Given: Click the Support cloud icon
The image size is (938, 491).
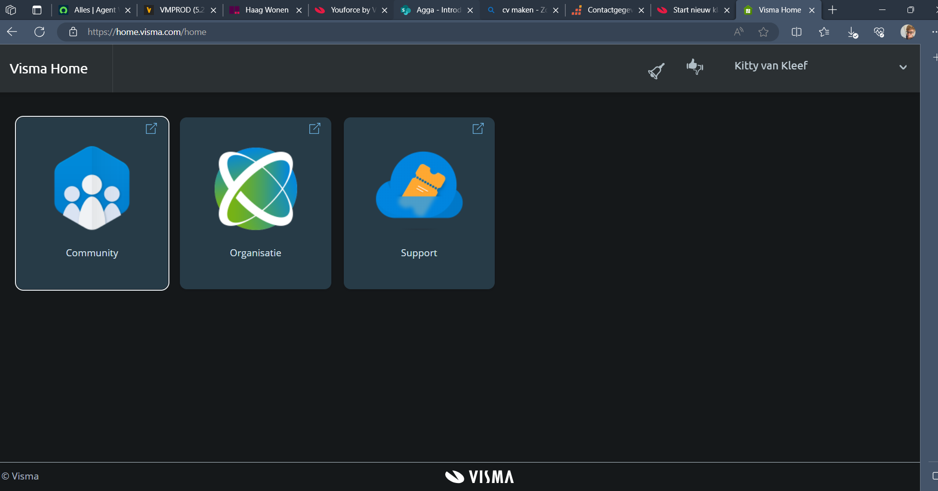Looking at the screenshot, I should point(419,188).
